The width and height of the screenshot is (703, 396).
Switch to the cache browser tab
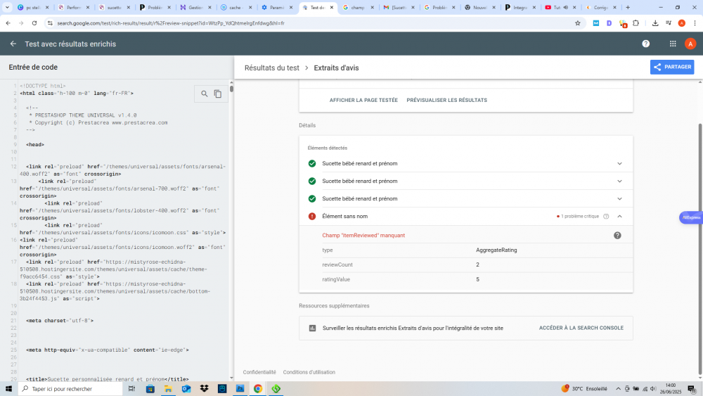coord(236,8)
